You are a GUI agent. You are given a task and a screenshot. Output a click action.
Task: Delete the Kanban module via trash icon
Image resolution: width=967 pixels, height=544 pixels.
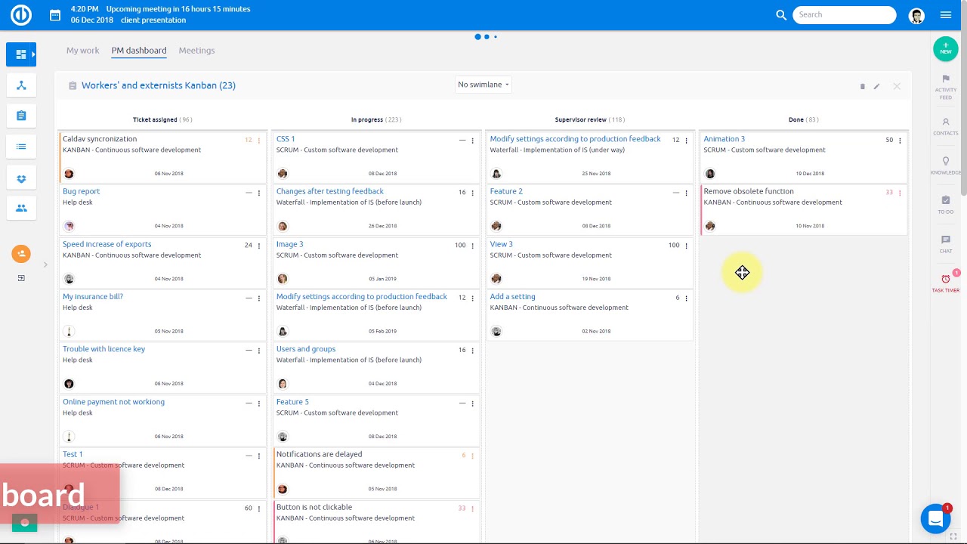coord(862,86)
